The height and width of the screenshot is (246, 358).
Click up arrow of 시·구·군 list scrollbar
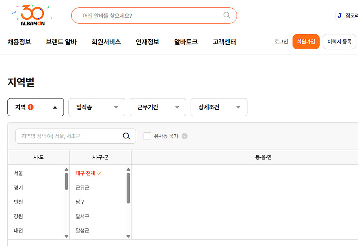[x=128, y=169]
